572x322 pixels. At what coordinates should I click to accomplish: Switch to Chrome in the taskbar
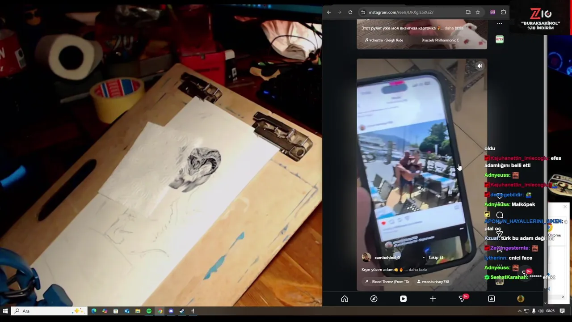[x=160, y=311]
